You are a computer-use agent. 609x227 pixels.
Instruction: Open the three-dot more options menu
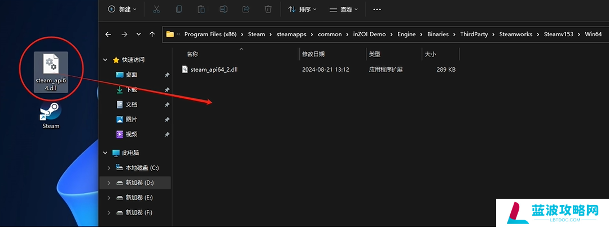(376, 10)
